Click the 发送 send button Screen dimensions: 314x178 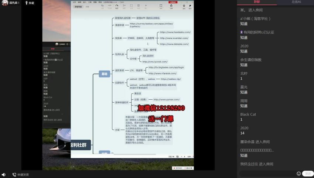point(308,174)
